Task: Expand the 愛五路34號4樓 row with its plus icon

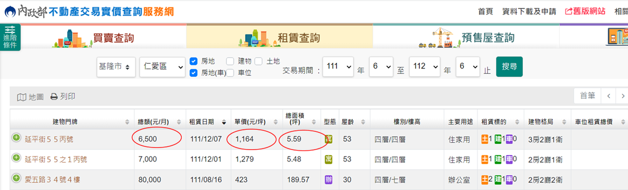Action: [x=16, y=179]
